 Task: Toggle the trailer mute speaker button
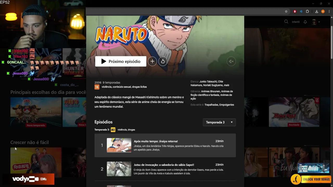click(231, 62)
